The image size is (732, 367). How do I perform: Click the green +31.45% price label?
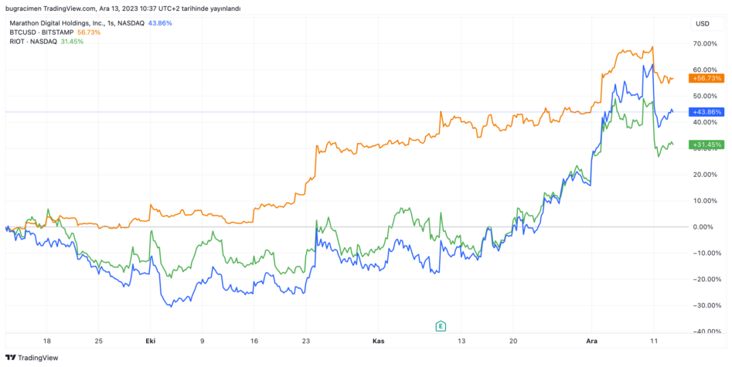click(707, 144)
